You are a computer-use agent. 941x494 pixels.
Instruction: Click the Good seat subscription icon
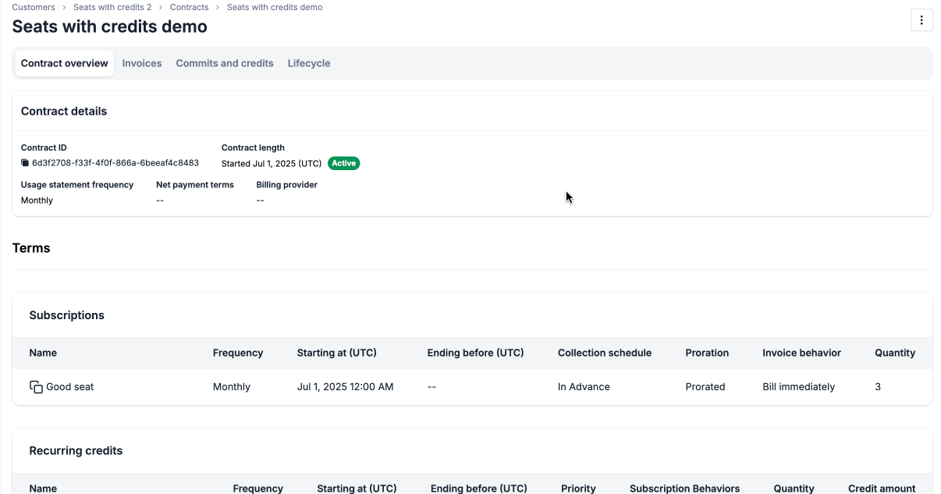point(36,386)
